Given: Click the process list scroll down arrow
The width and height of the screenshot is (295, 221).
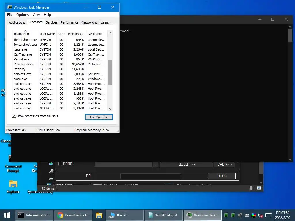Looking at the screenshot, I should pyautogui.click(x=110, y=109).
